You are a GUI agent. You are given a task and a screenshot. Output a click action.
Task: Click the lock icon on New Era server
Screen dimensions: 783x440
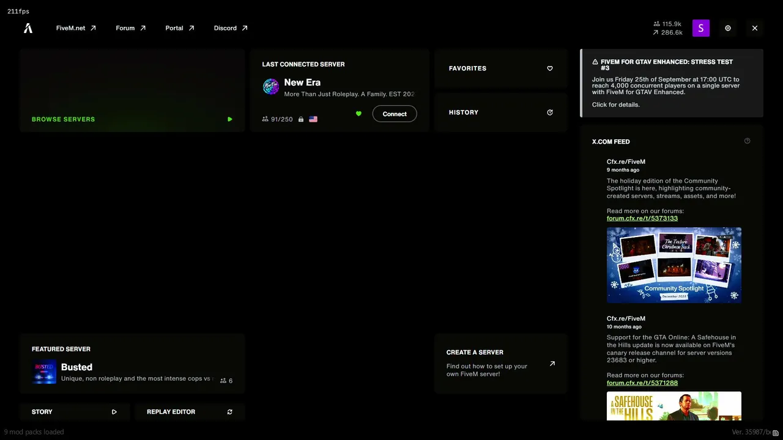301,119
